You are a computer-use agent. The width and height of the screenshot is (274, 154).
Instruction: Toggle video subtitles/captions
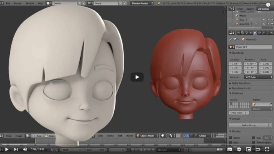click(x=230, y=149)
